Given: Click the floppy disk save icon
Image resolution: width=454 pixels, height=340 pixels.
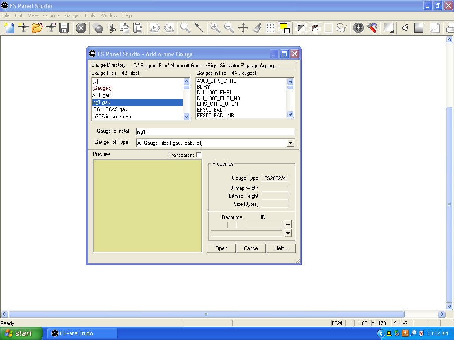Looking at the screenshot, I should pyautogui.click(x=64, y=28).
